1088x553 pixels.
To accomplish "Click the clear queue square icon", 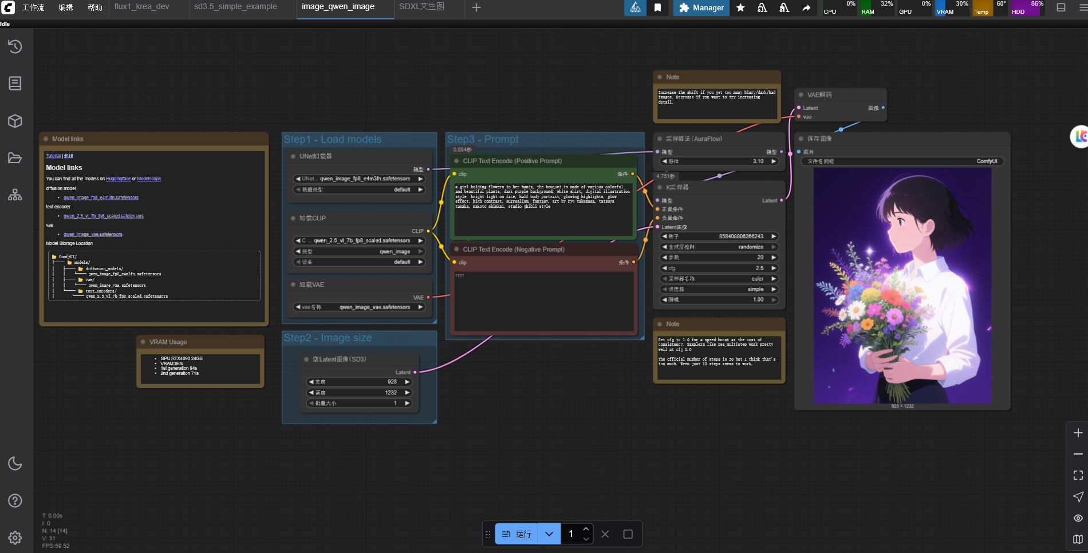I will (628, 534).
